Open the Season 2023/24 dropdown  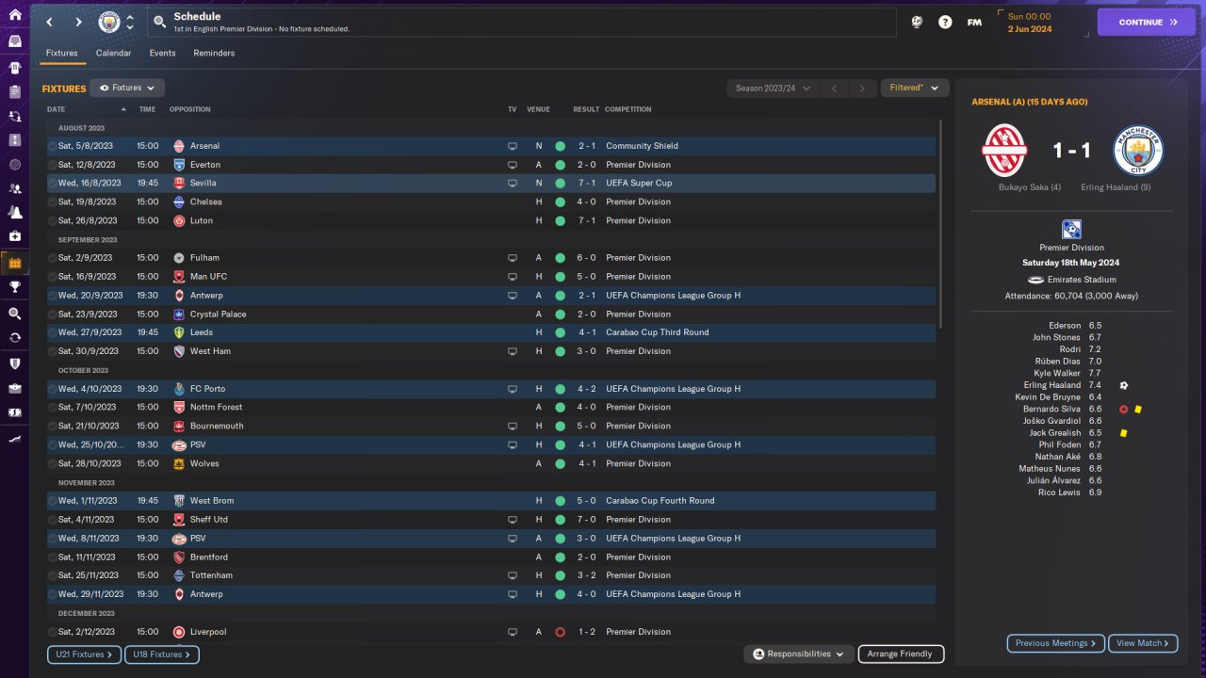click(772, 89)
